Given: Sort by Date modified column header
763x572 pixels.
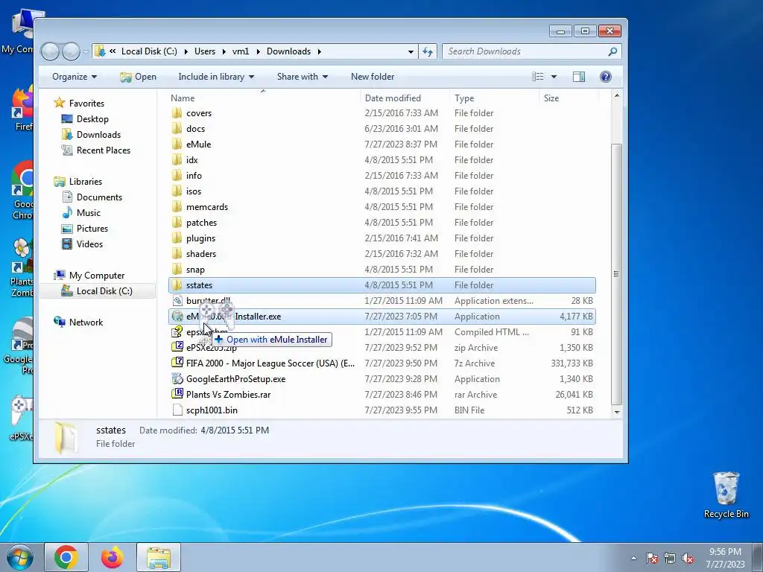Looking at the screenshot, I should point(405,98).
